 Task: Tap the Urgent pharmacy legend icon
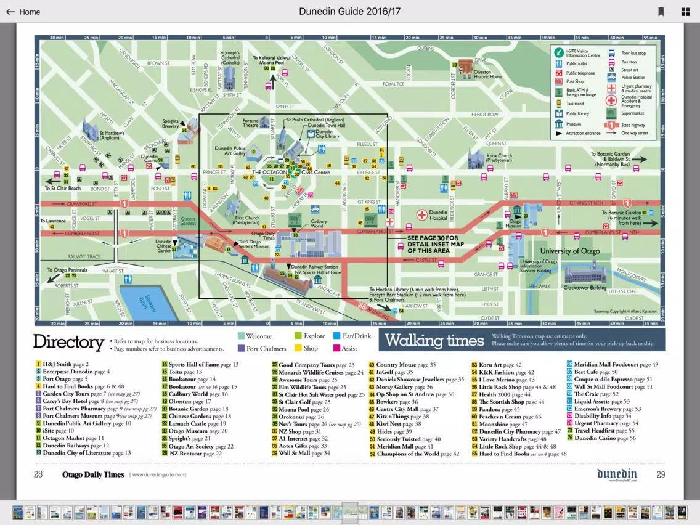pyautogui.click(x=612, y=88)
